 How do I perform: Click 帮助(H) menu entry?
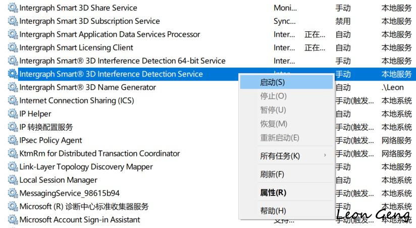coord(287,211)
